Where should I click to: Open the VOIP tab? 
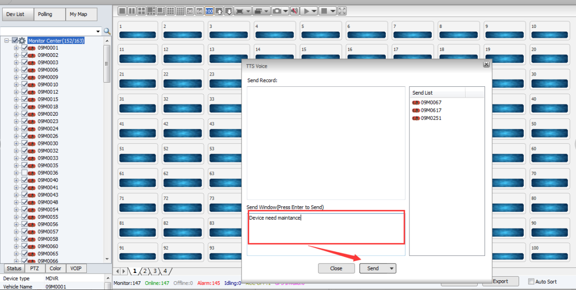point(76,268)
